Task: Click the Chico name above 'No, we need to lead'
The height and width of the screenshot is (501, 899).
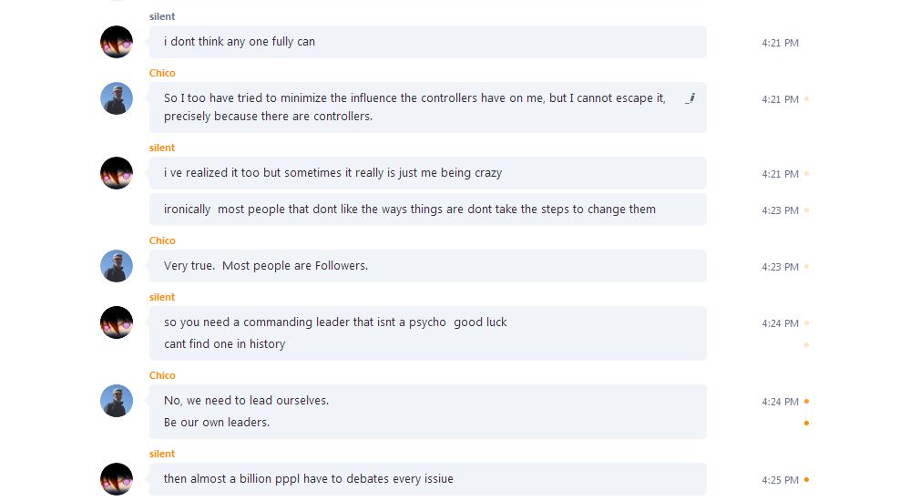Action: pyautogui.click(x=162, y=375)
